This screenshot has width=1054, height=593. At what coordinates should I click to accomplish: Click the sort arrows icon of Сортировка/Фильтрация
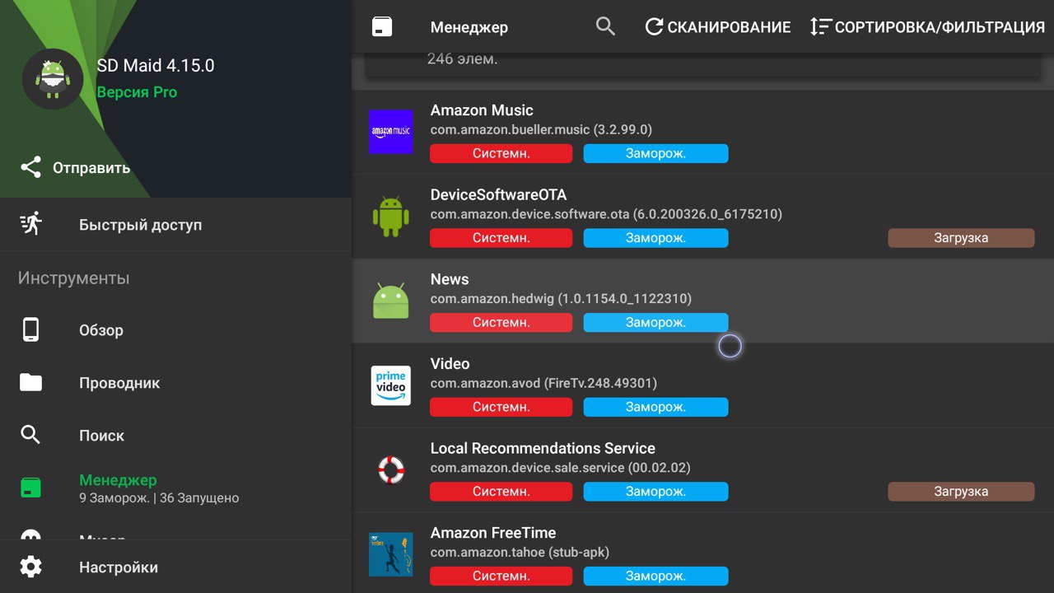pyautogui.click(x=820, y=27)
